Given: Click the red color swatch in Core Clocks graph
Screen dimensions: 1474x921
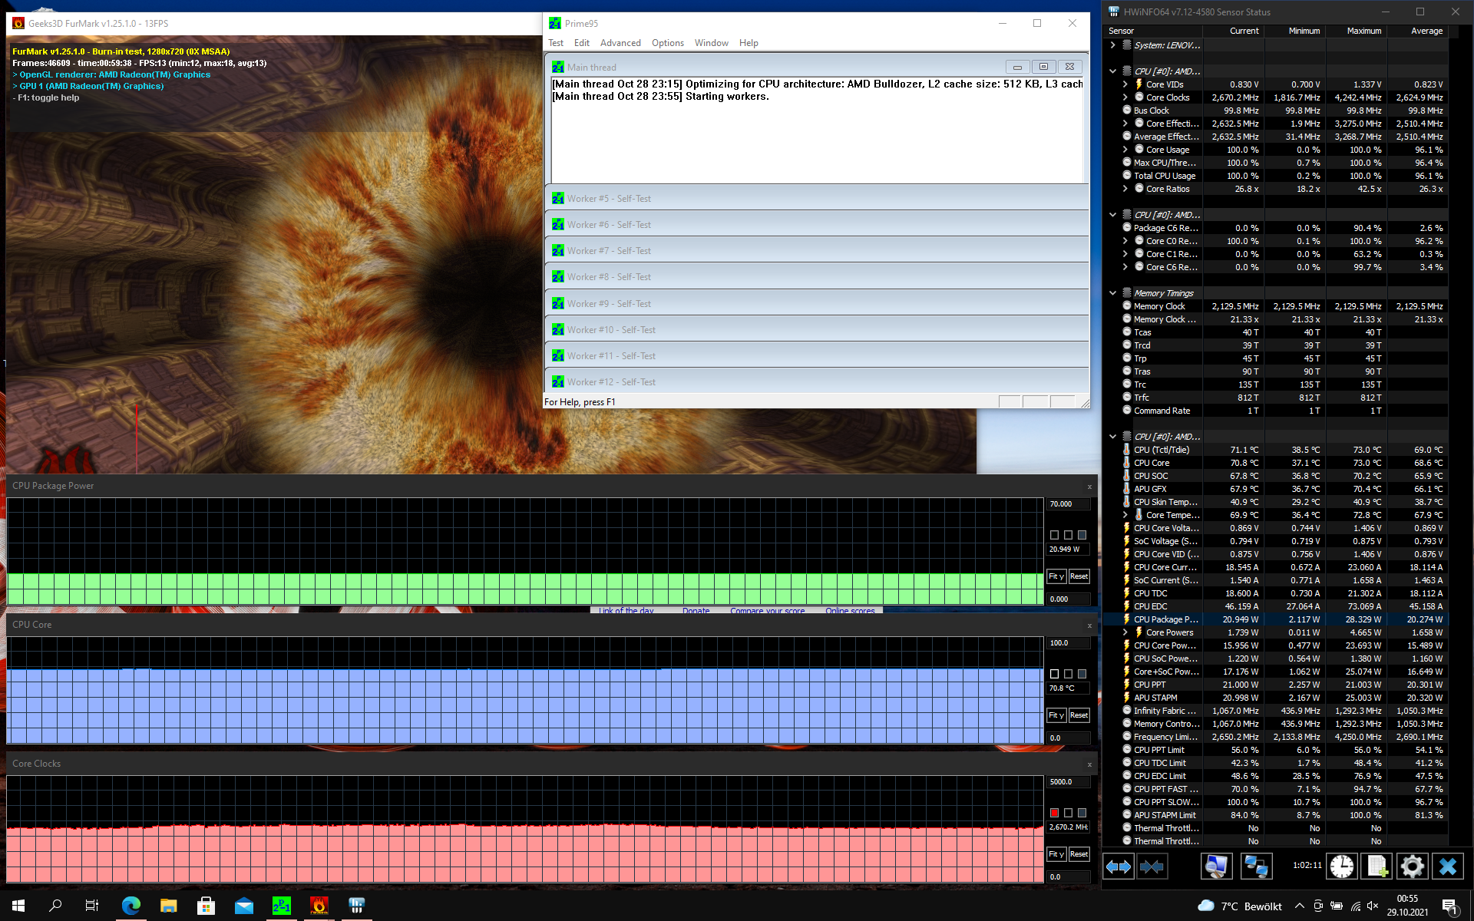Looking at the screenshot, I should [1054, 813].
